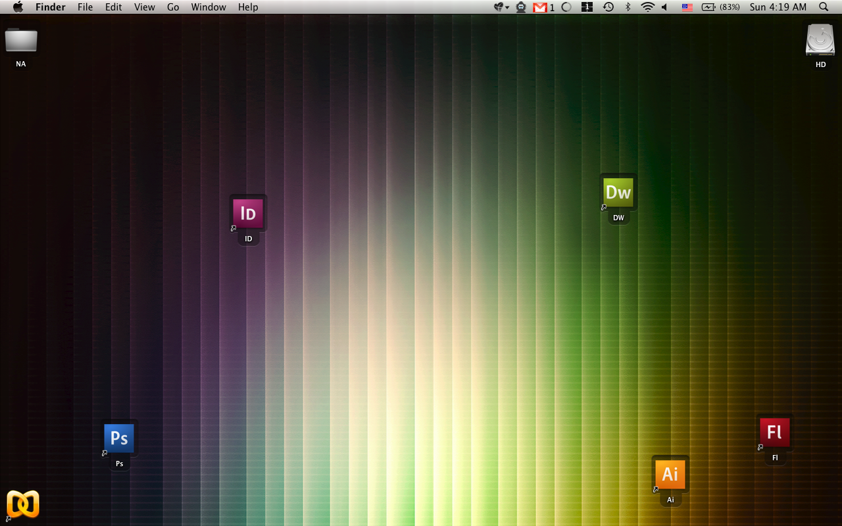Open the Time Machine menu bar icon
The height and width of the screenshot is (526, 842).
[608, 7]
